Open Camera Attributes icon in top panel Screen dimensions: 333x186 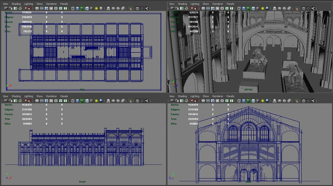[10, 8]
